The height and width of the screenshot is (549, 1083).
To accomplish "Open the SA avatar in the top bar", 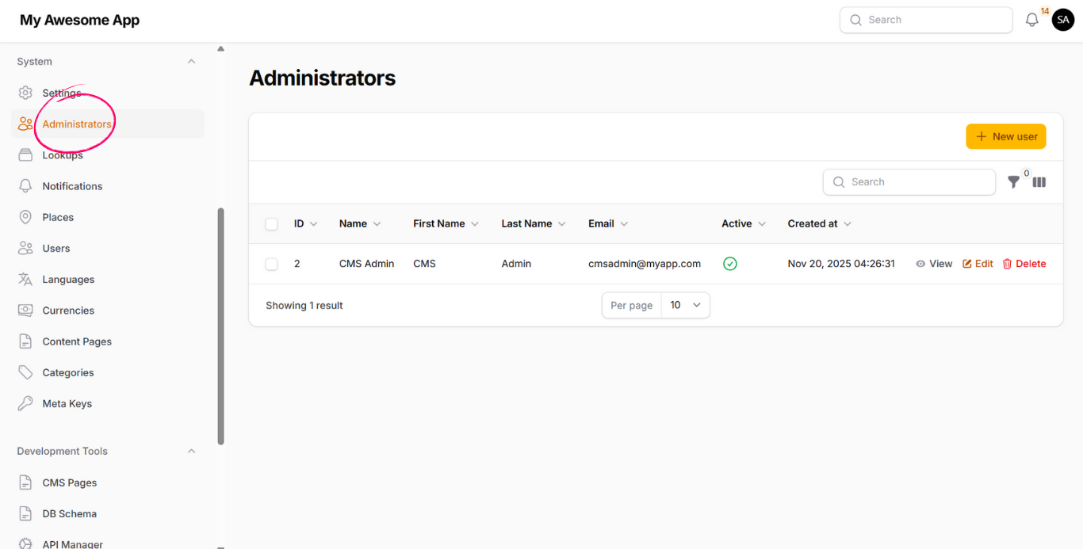I will coord(1062,19).
